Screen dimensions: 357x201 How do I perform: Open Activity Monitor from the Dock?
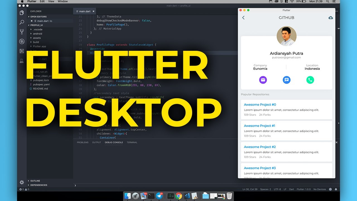click(170, 196)
